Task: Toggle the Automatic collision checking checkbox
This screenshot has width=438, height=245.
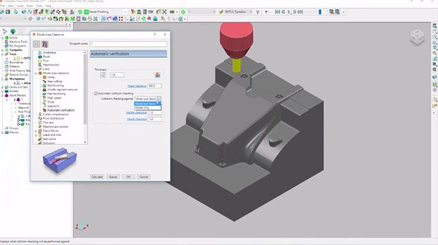Action: pyautogui.click(x=96, y=93)
